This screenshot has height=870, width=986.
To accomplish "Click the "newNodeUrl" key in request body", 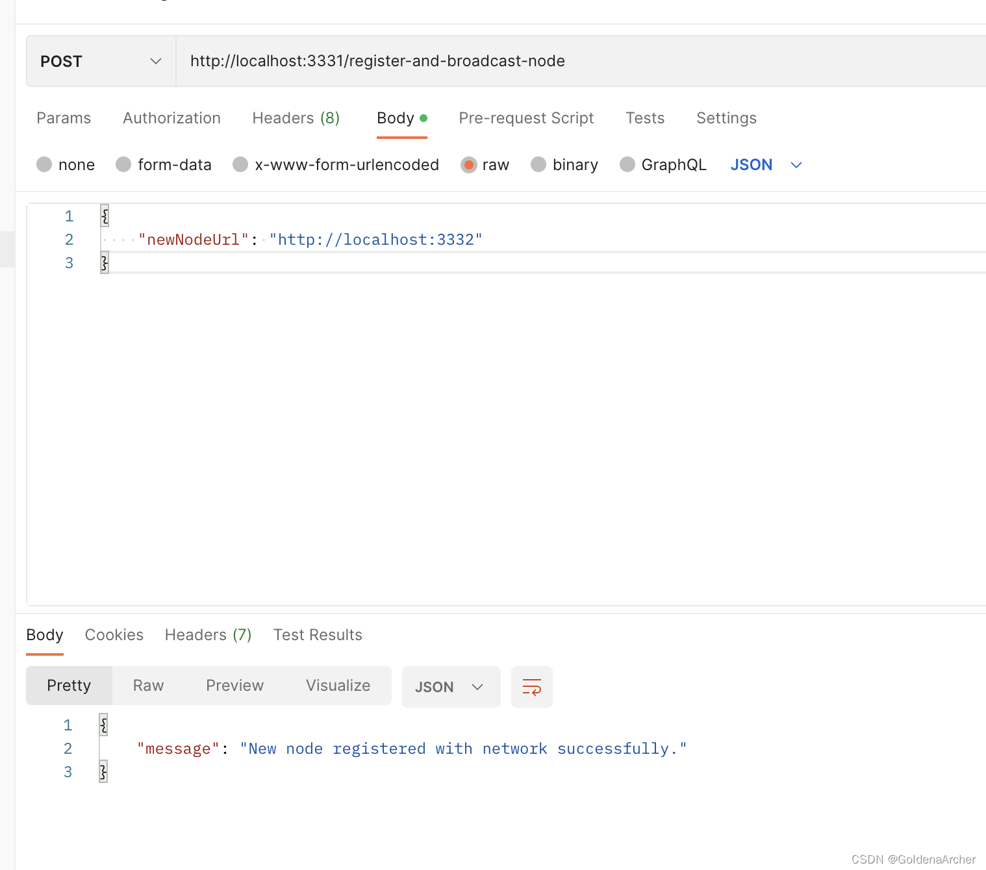I will (x=193, y=240).
